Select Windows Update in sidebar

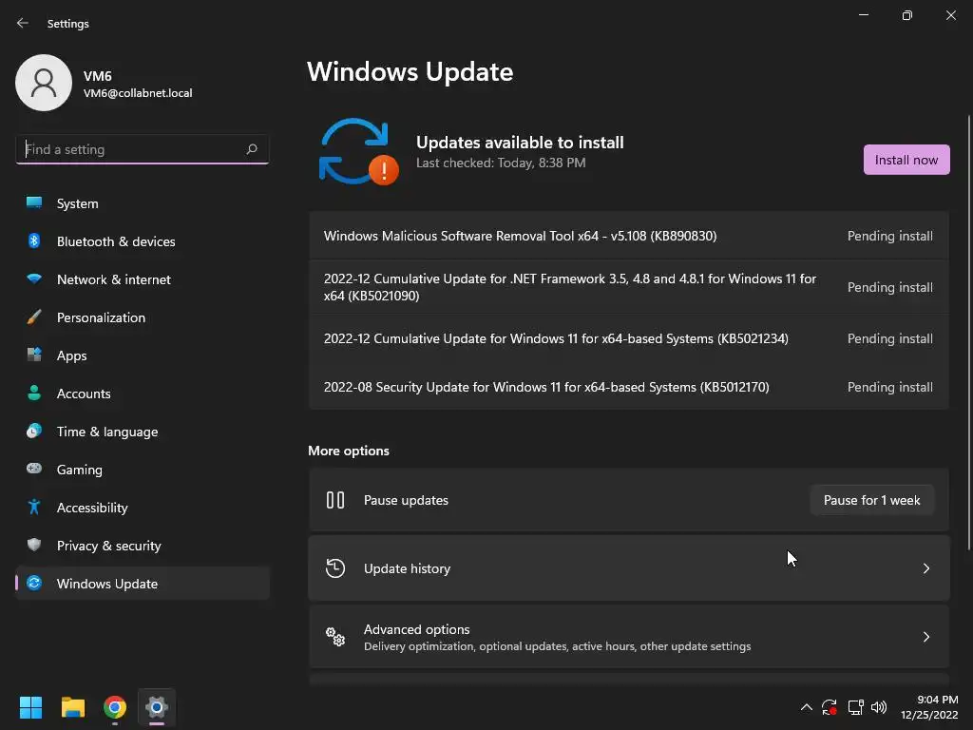click(x=143, y=583)
